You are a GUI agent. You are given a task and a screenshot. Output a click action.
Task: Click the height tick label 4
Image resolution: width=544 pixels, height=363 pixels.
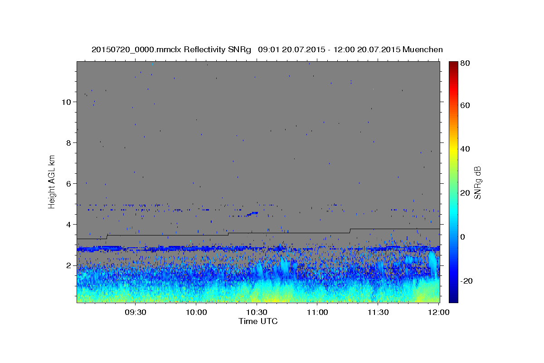click(68, 224)
